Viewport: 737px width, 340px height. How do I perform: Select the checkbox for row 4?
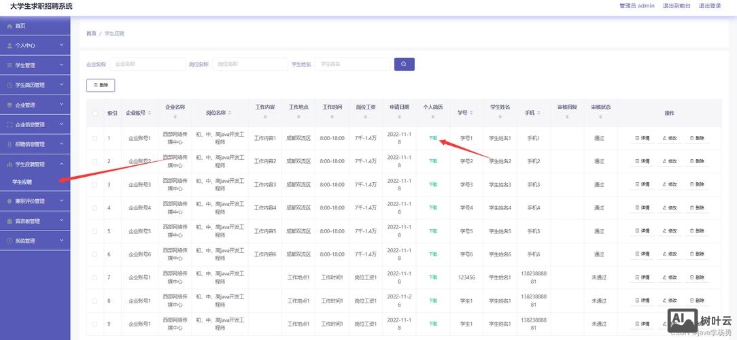point(95,208)
